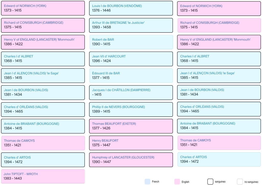
Task: Select the John TIPTOFT - WROTH card
Action: point(43,176)
